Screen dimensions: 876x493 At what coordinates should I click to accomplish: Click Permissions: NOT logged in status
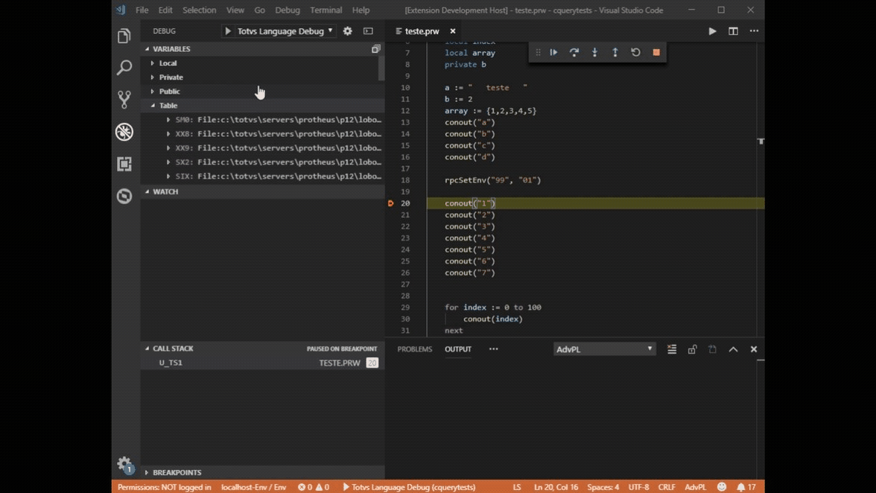[x=164, y=487]
